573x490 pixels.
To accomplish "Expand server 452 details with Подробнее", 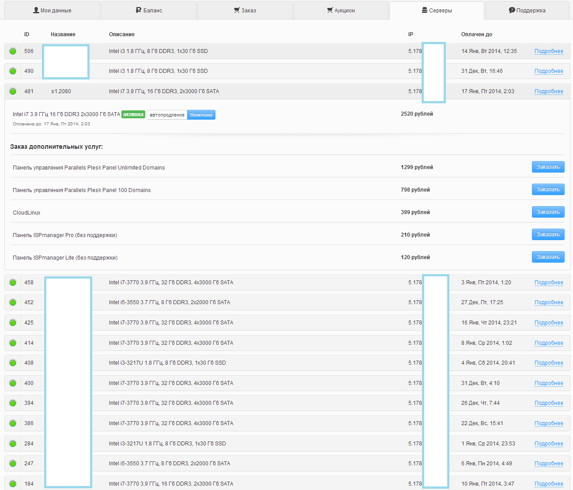I will tap(549, 302).
